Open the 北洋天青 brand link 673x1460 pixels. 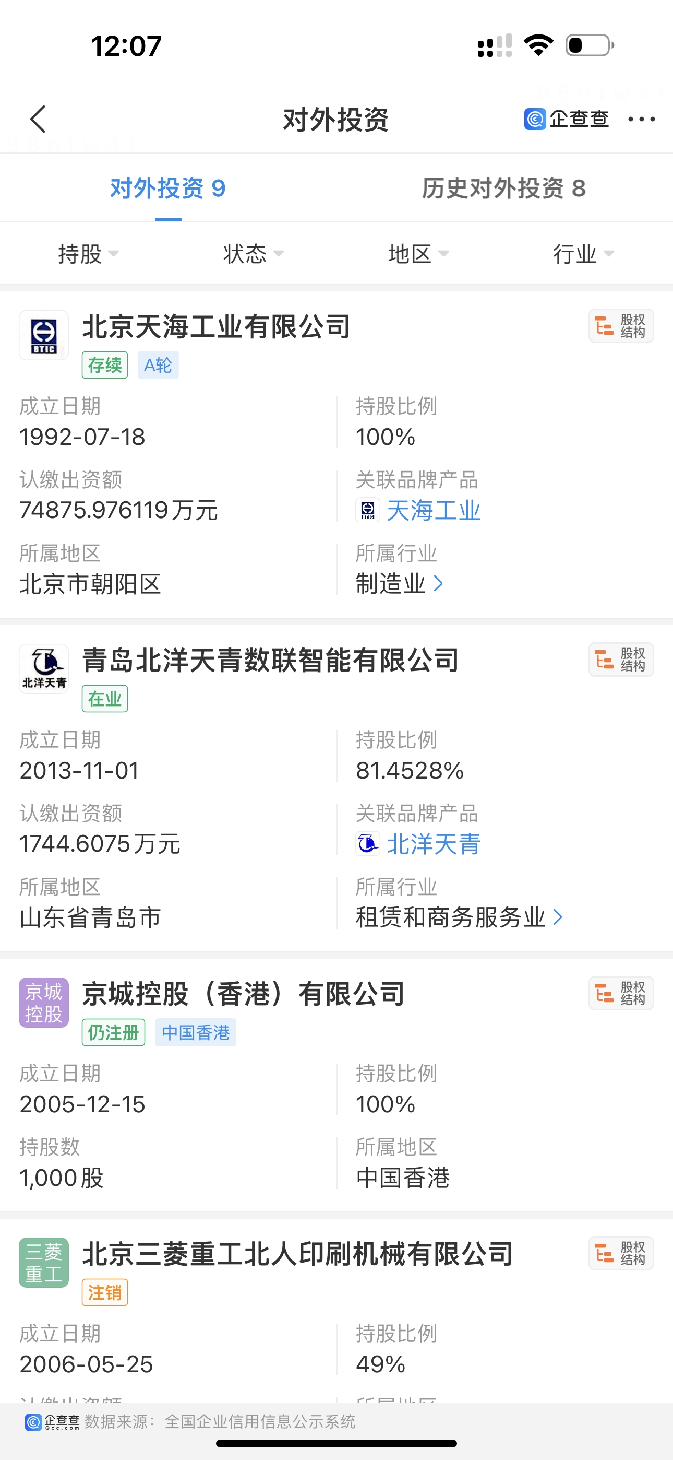click(x=433, y=844)
